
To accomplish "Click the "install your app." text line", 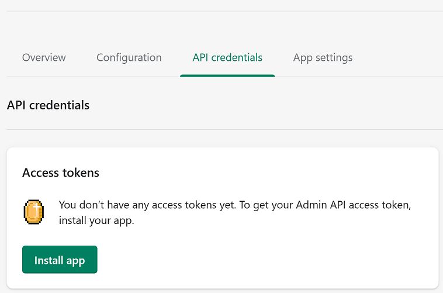I will 96,221.
